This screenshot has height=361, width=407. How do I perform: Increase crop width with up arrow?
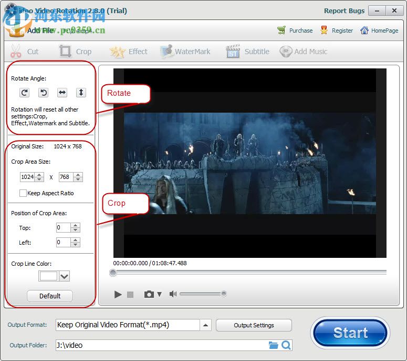(39, 175)
